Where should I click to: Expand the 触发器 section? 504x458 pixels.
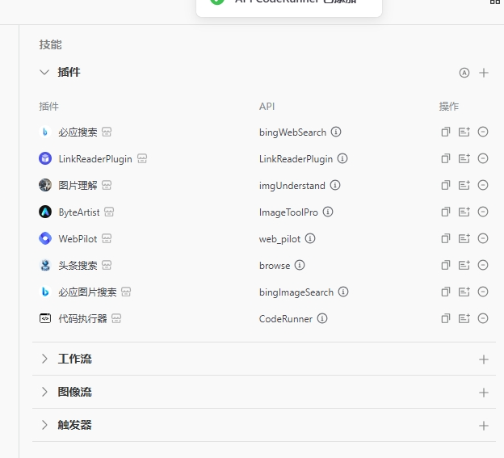(44, 425)
